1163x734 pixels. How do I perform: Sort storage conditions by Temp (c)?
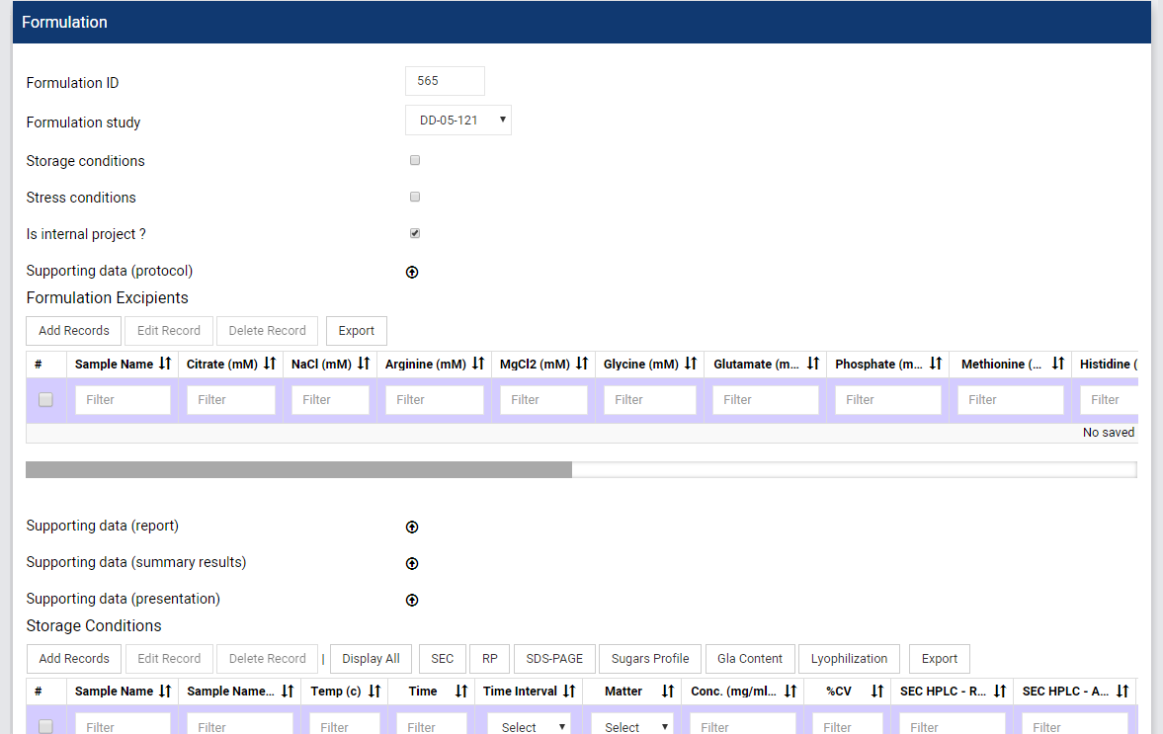374,692
